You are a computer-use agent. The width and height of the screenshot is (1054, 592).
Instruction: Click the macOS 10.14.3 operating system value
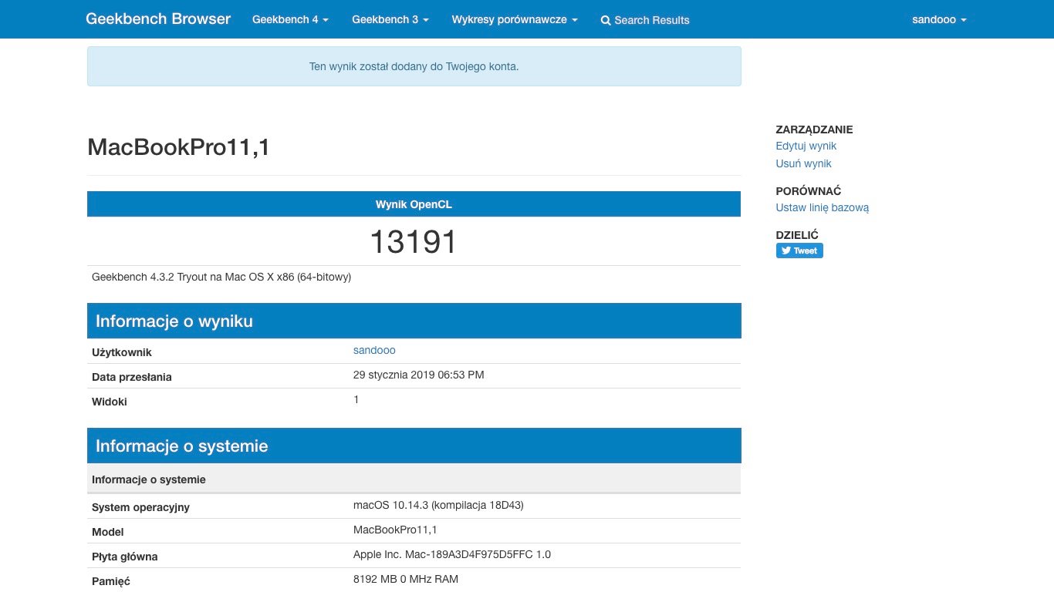[x=438, y=505]
